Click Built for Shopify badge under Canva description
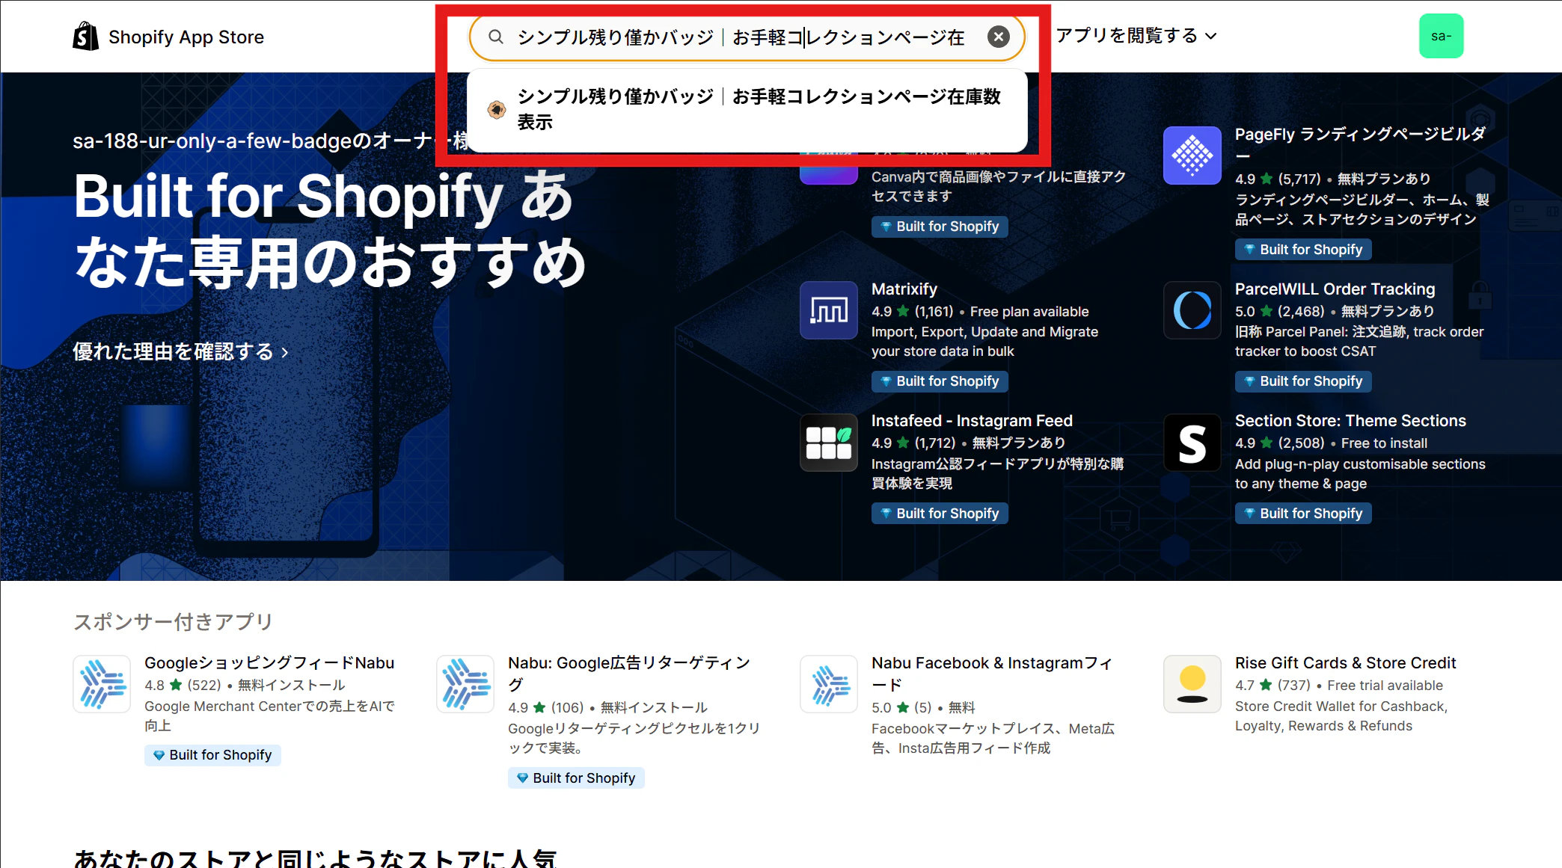 (940, 227)
